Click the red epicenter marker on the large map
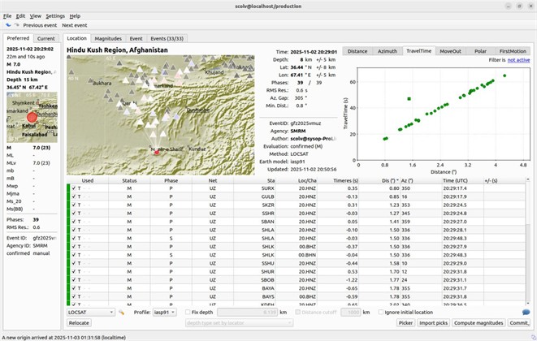The height and width of the screenshot is (341, 537). (x=157, y=152)
